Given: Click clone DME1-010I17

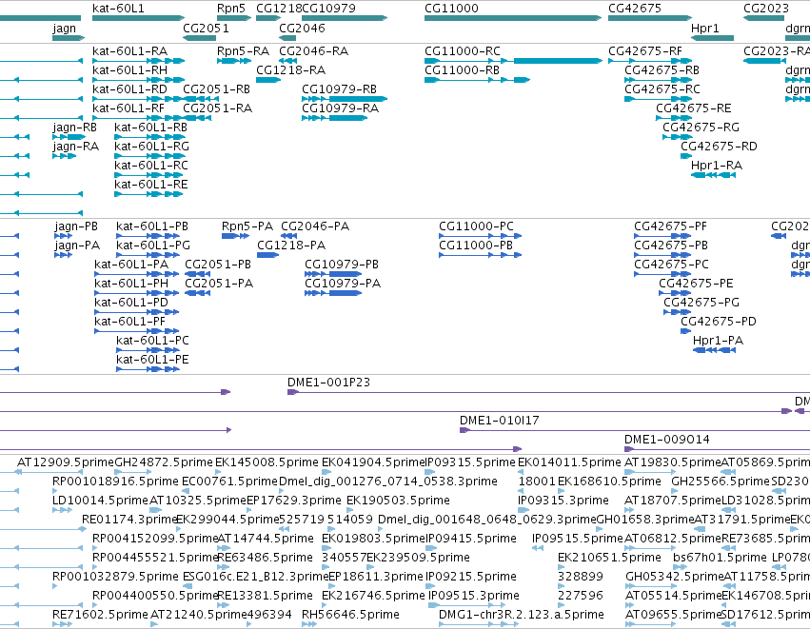Looking at the screenshot, I should click(x=500, y=421).
